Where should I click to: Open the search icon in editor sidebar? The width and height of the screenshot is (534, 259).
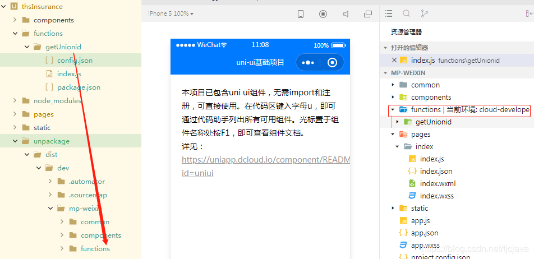(406, 13)
